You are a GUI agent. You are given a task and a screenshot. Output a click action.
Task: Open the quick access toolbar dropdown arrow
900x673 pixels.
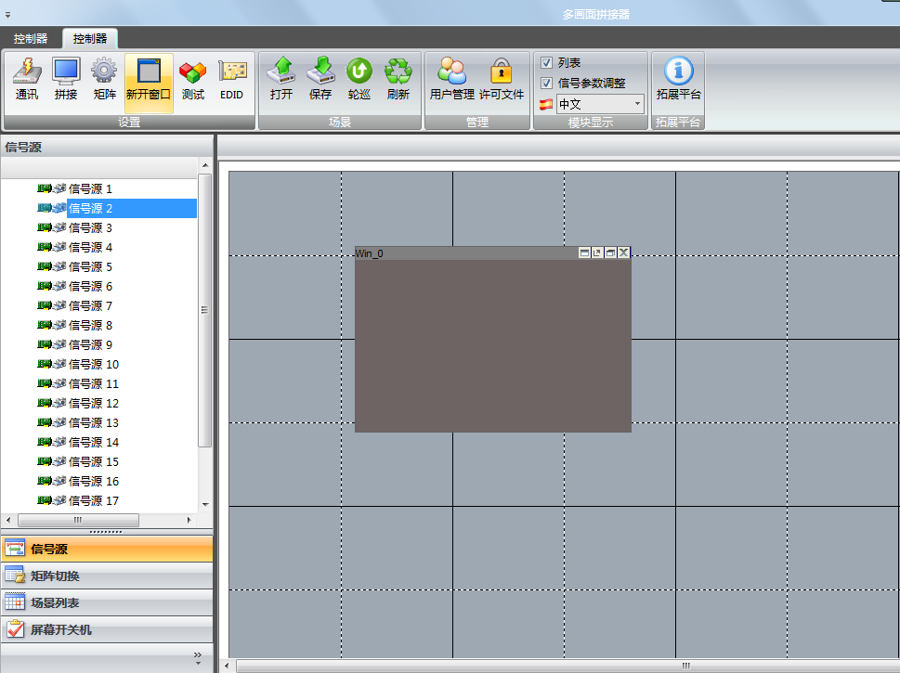click(x=7, y=15)
